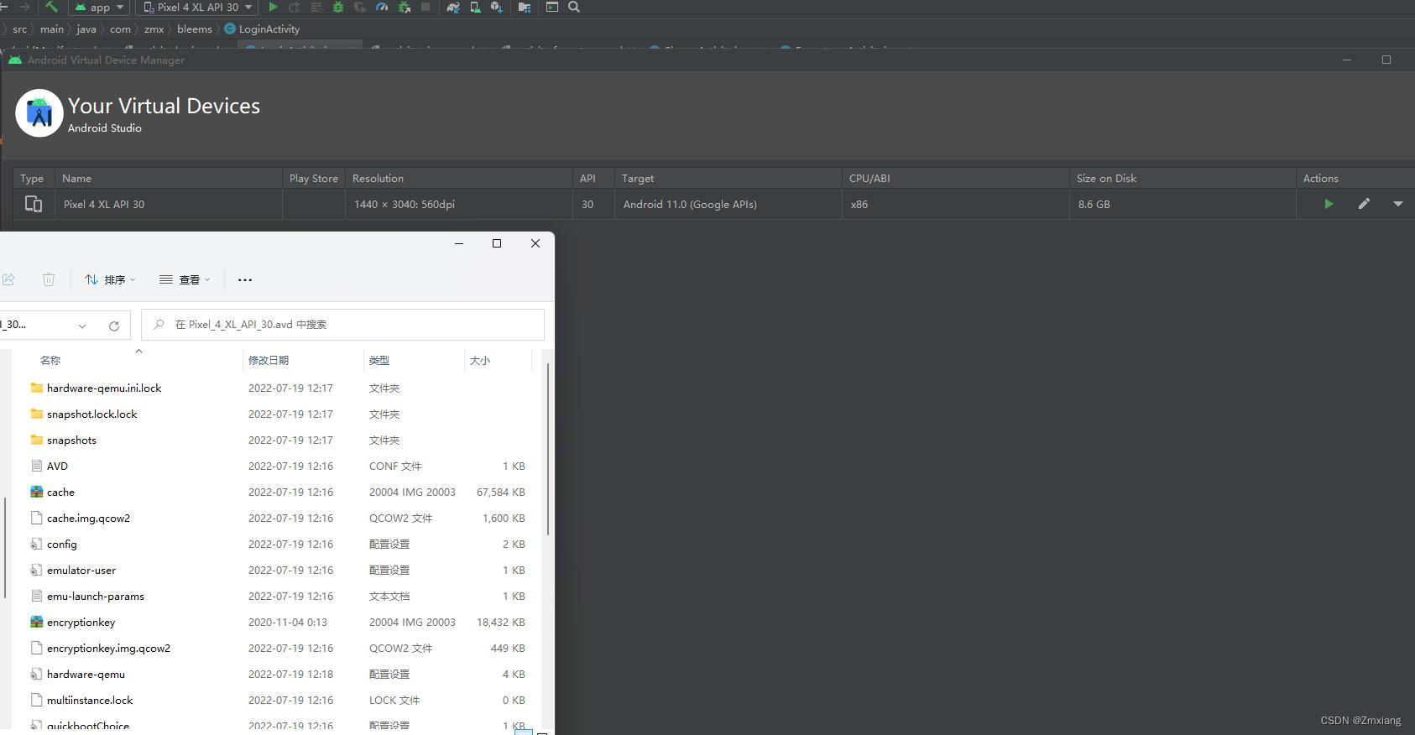The image size is (1415, 735).
Task: Click the three-dots more options in Explorer
Action: (x=245, y=279)
